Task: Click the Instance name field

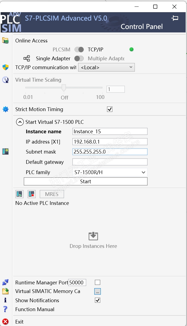Action: 110,131
